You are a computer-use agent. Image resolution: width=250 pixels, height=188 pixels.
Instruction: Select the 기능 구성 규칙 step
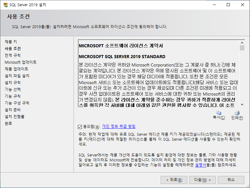pyautogui.click(x=17, y=103)
